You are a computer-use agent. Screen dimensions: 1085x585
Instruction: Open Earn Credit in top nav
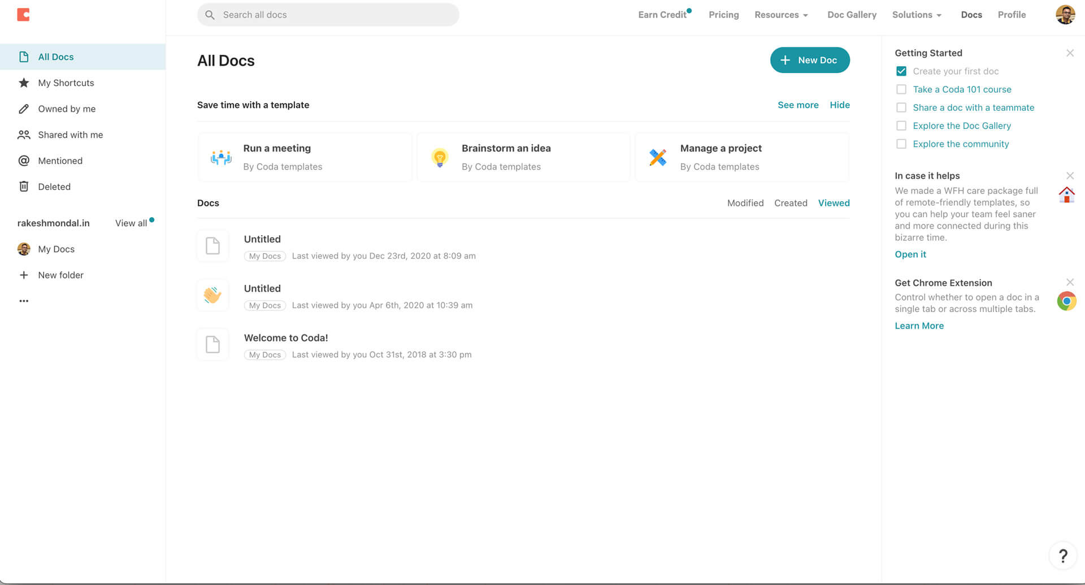point(662,15)
